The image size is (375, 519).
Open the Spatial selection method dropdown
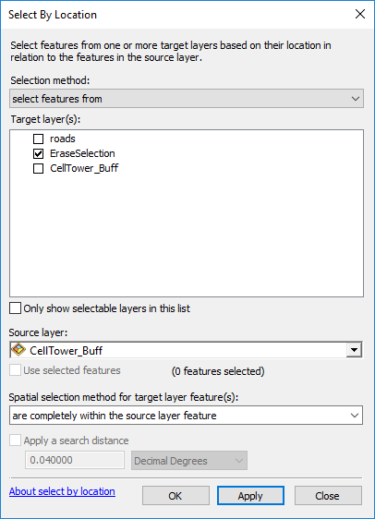pyautogui.click(x=186, y=415)
